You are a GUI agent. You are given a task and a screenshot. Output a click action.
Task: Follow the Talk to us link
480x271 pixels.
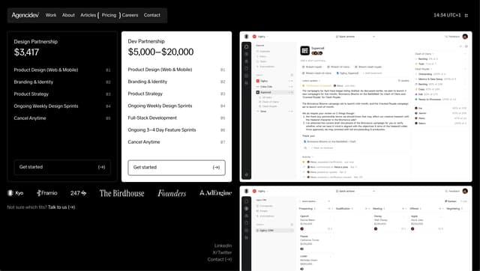[61, 207]
